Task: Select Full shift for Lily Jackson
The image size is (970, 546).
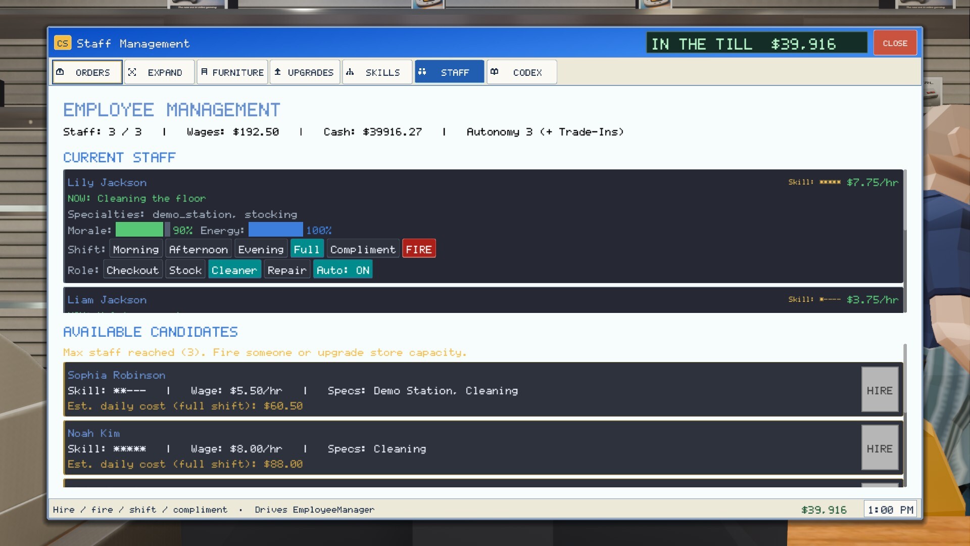Action: (x=307, y=249)
